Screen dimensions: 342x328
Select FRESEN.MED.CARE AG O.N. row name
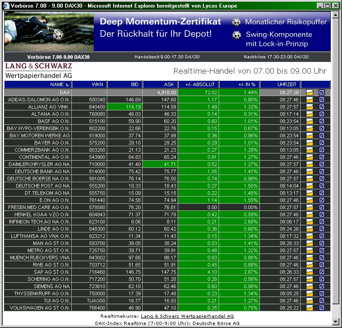pyautogui.click(x=39, y=207)
